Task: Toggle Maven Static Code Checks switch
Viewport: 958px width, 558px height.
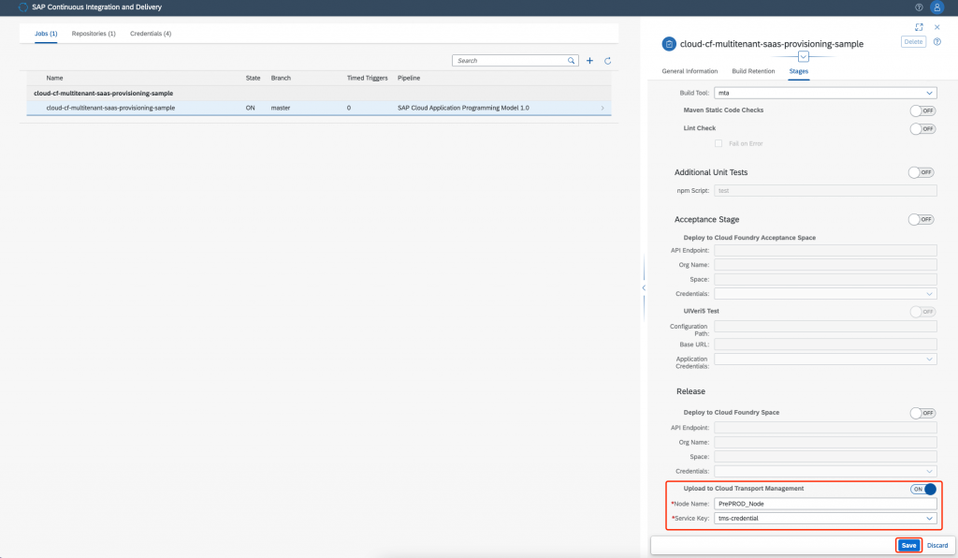Action: coord(922,110)
